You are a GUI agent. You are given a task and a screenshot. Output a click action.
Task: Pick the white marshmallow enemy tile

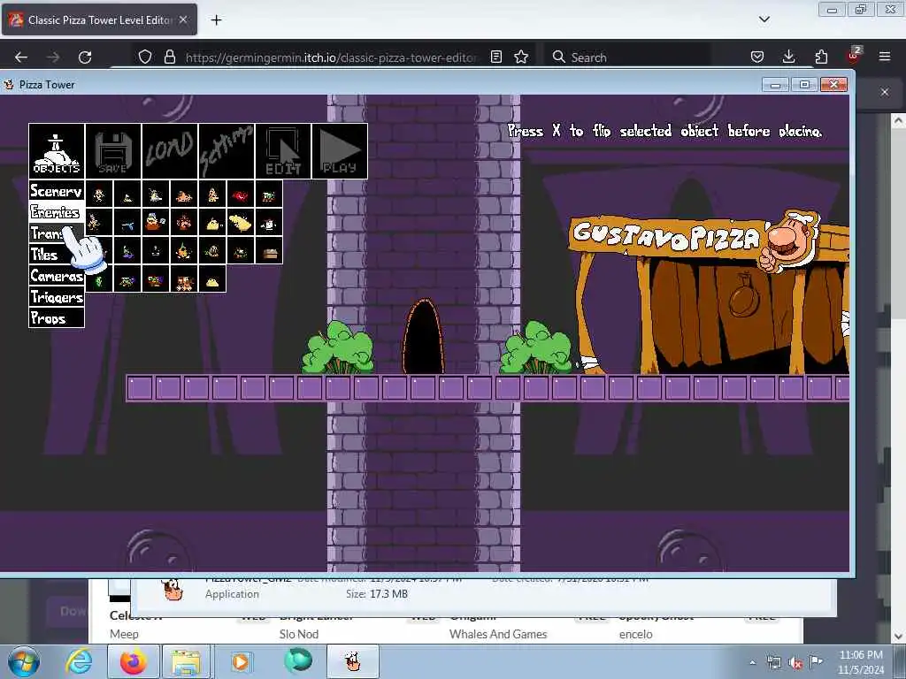269,223
